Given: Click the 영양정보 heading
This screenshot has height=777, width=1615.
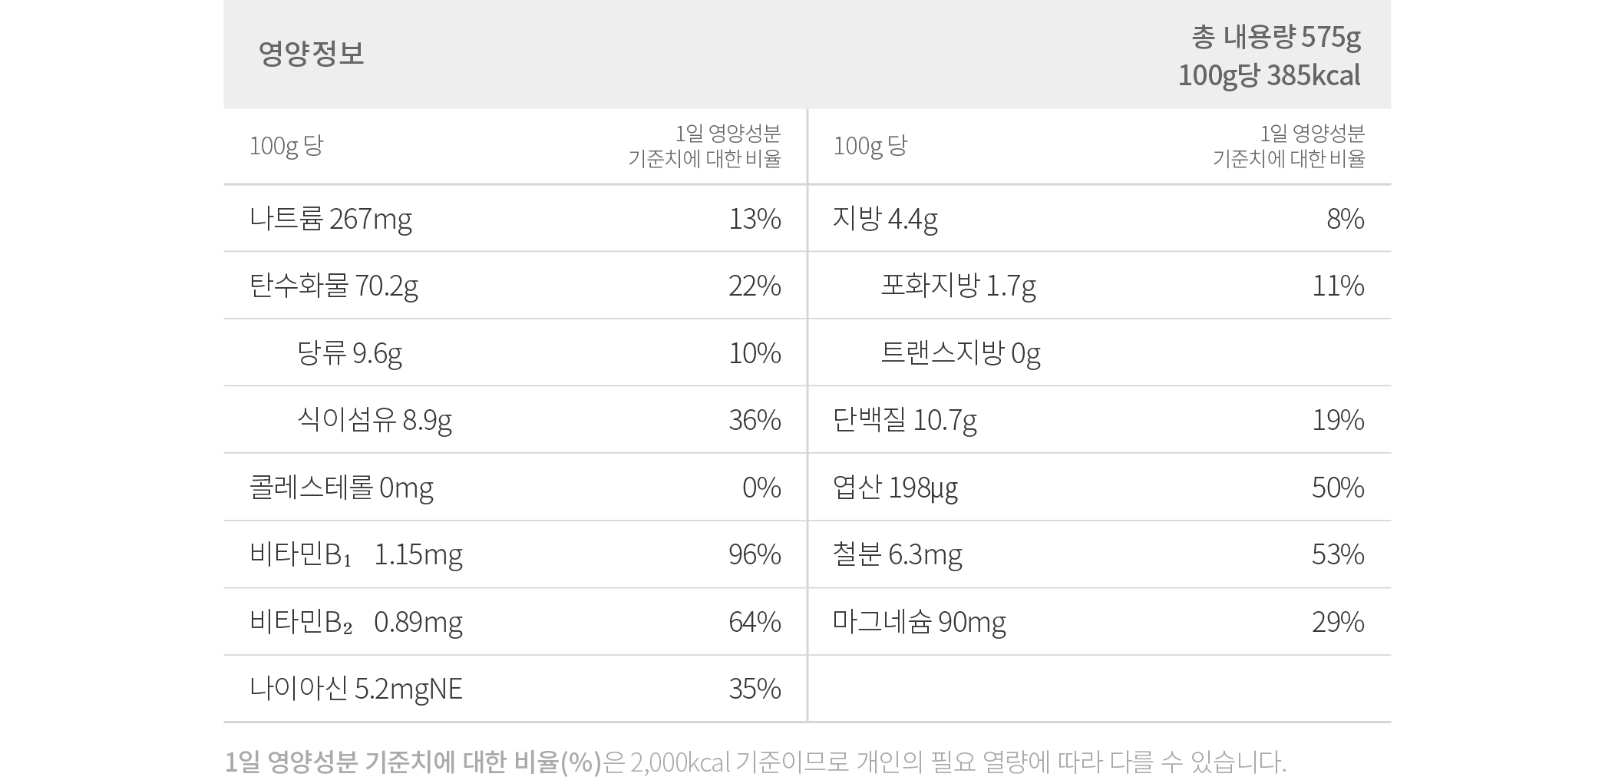Looking at the screenshot, I should pyautogui.click(x=311, y=54).
